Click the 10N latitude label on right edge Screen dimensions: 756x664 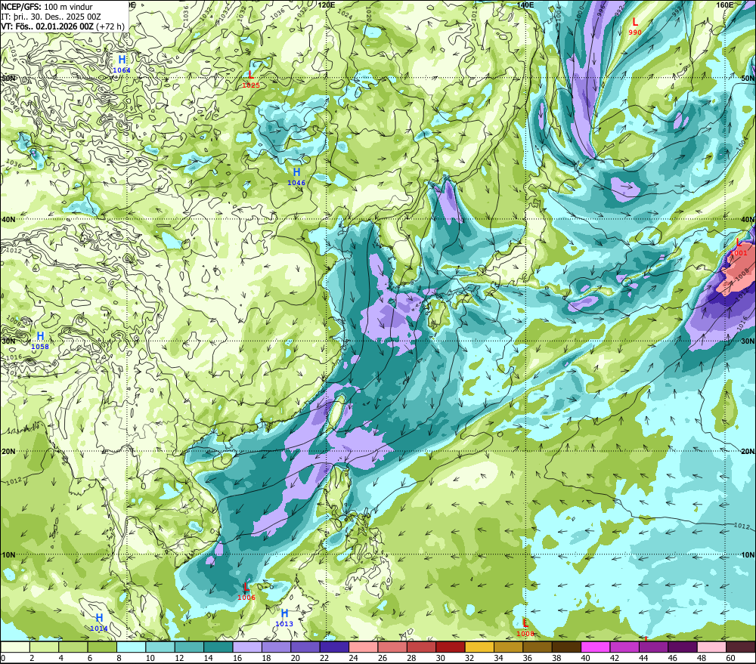[x=748, y=555]
